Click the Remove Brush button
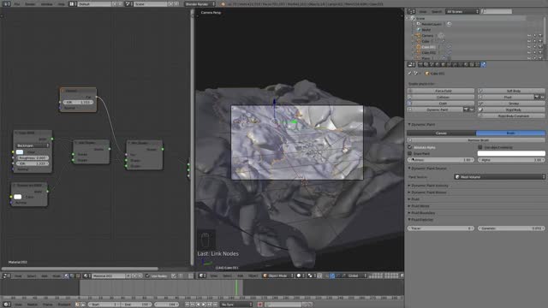The width and height of the screenshot is (548, 308). 476,140
